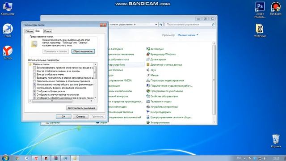Viewport: 286px width, 161px height.
Task: Click Bandicam recorder taskbar icon
Action: pos(46,158)
